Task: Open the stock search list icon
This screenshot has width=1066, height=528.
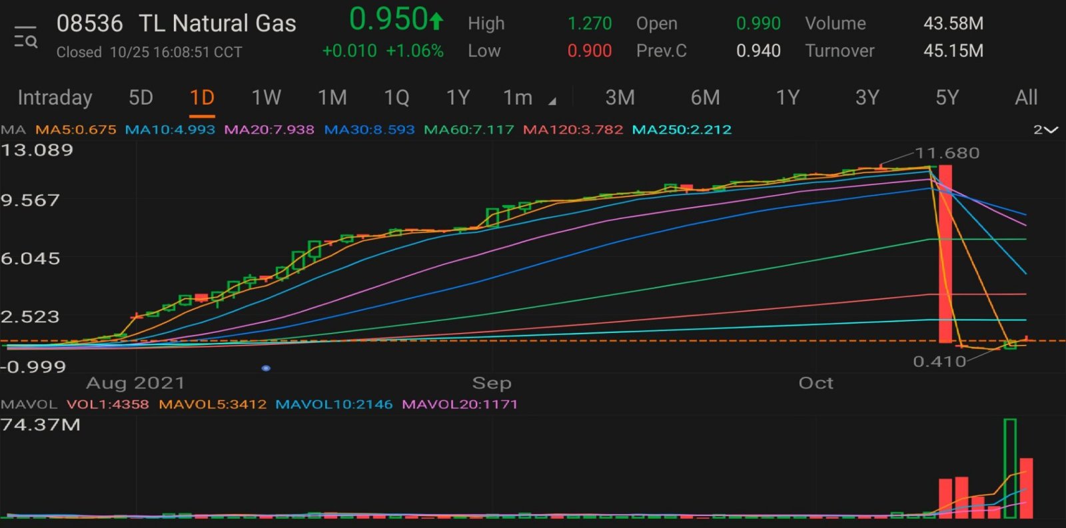Action: (26, 37)
